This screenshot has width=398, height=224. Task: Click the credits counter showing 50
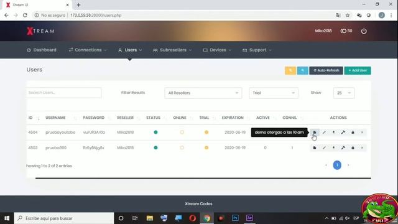346,30
